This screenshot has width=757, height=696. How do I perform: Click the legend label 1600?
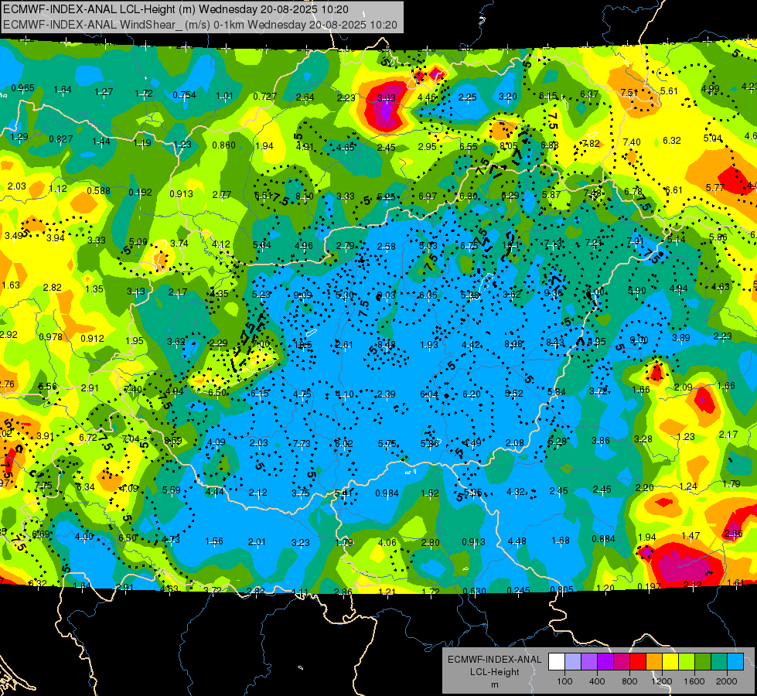point(694,681)
